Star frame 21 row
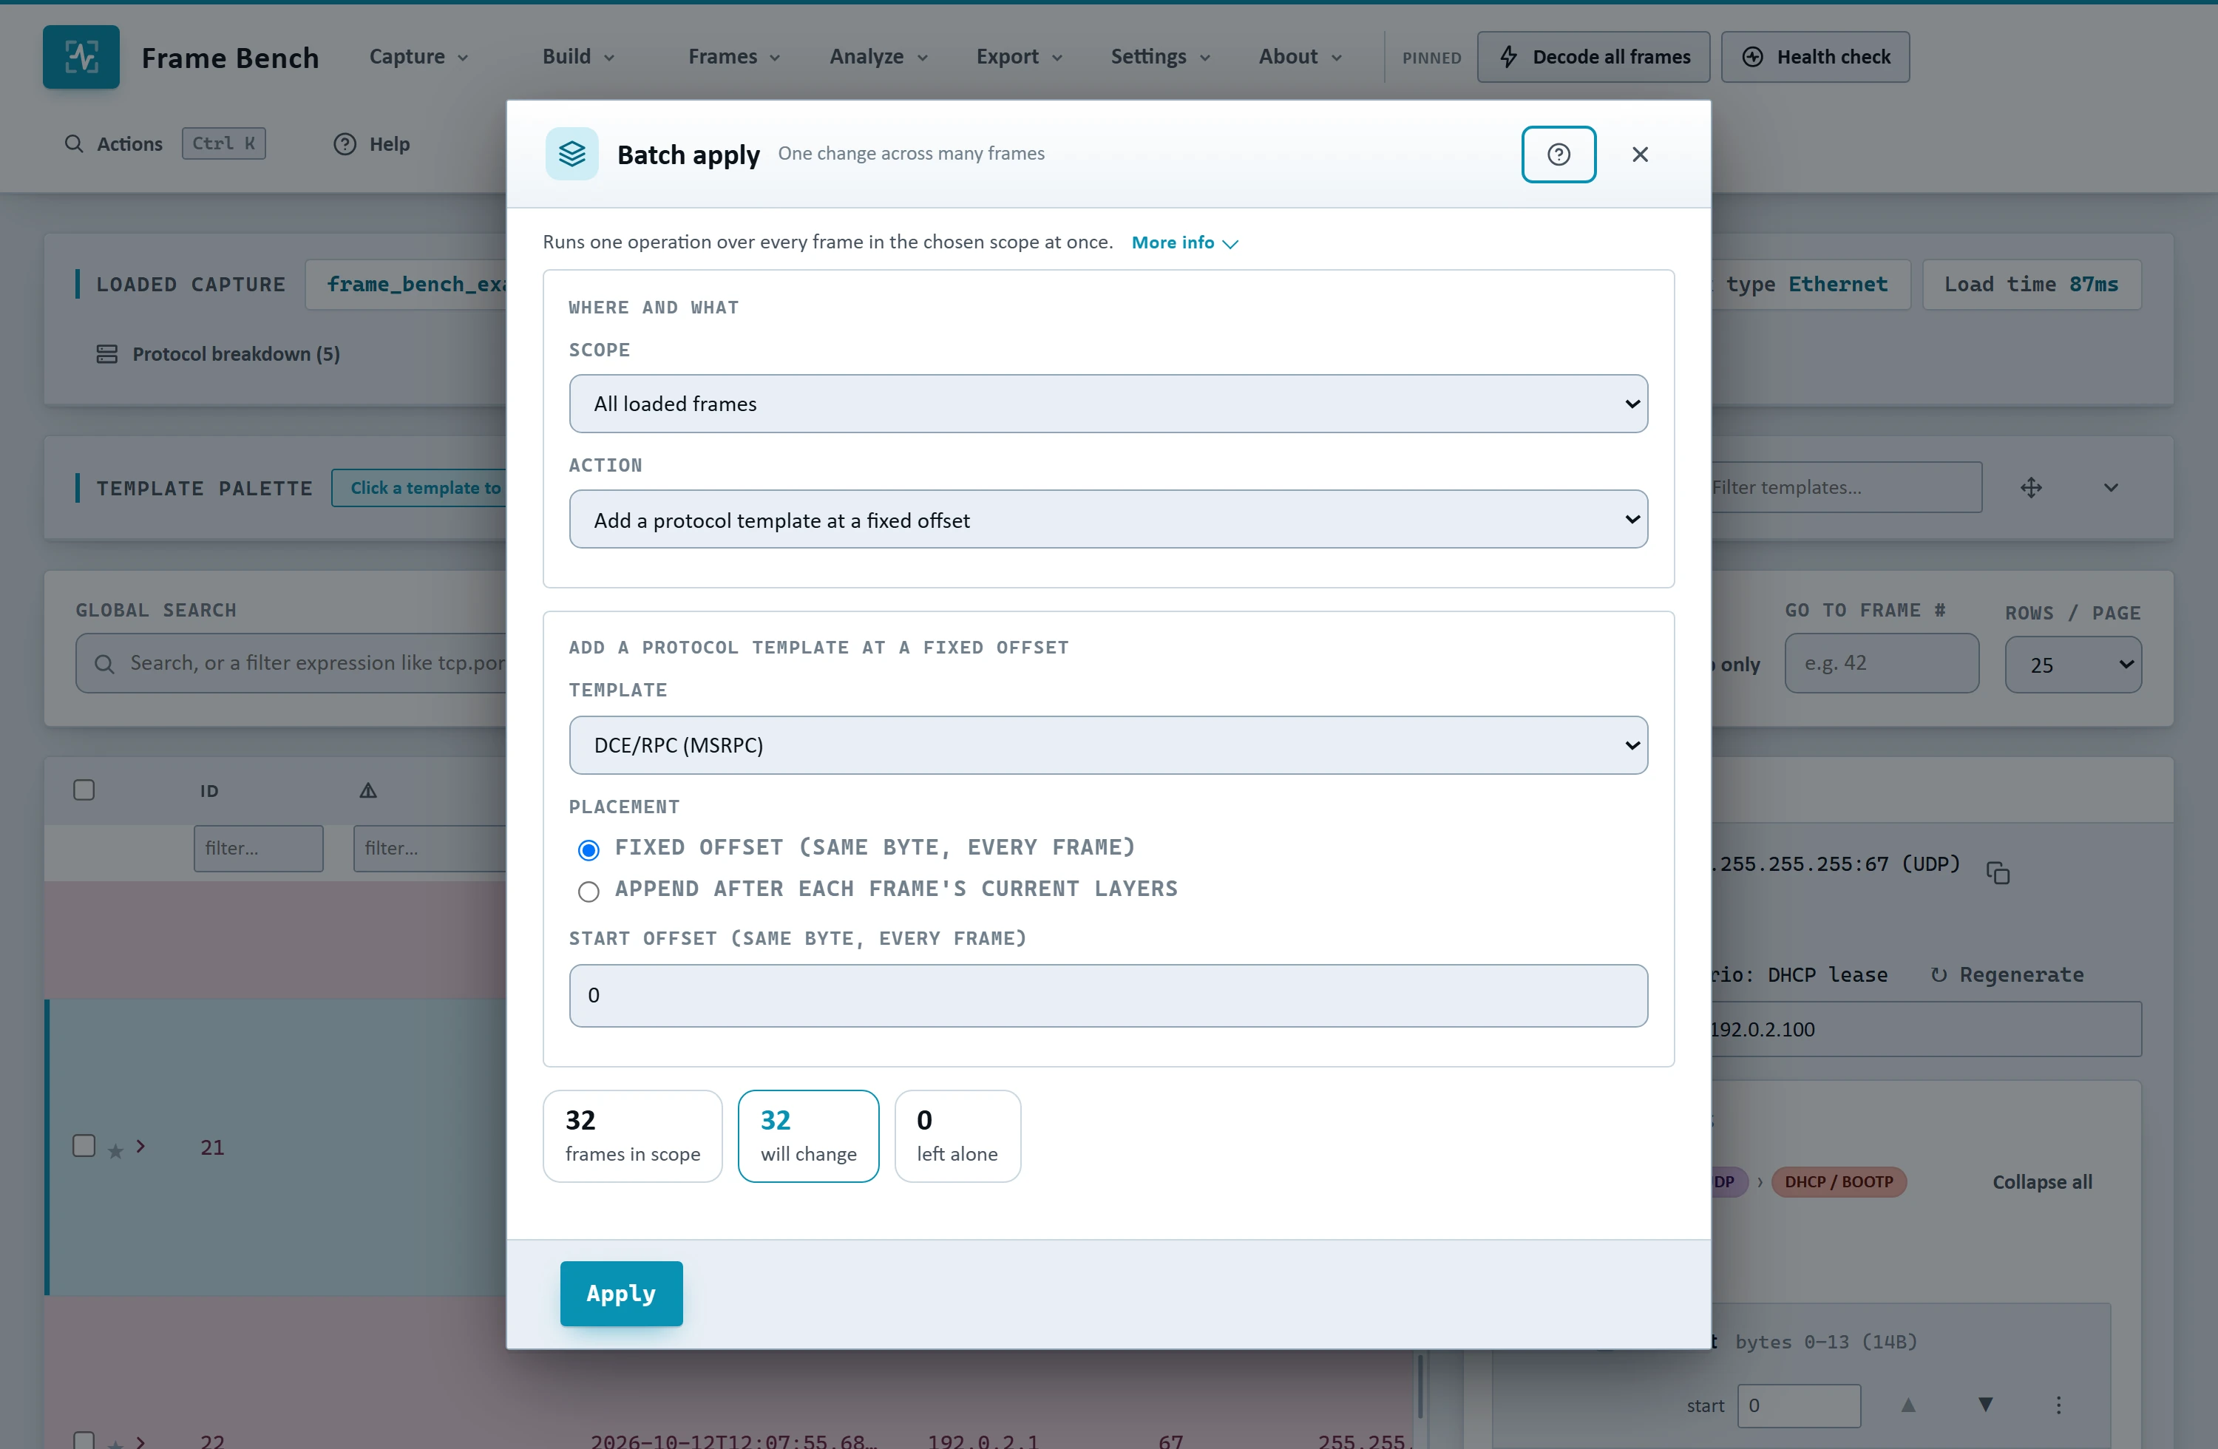Image resolution: width=2218 pixels, height=1449 pixels. pos(115,1151)
